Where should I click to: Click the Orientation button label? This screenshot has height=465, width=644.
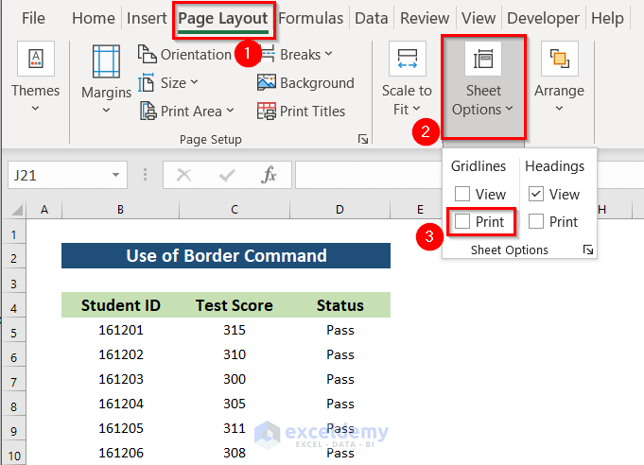click(x=196, y=55)
